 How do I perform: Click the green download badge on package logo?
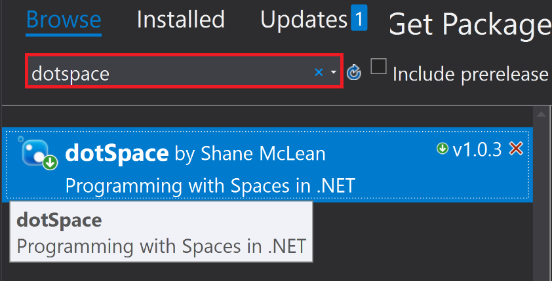point(50,163)
